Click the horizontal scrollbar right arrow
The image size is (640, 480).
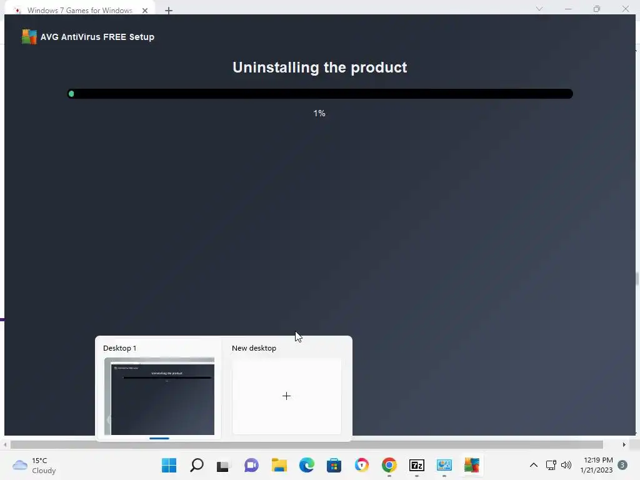click(624, 444)
